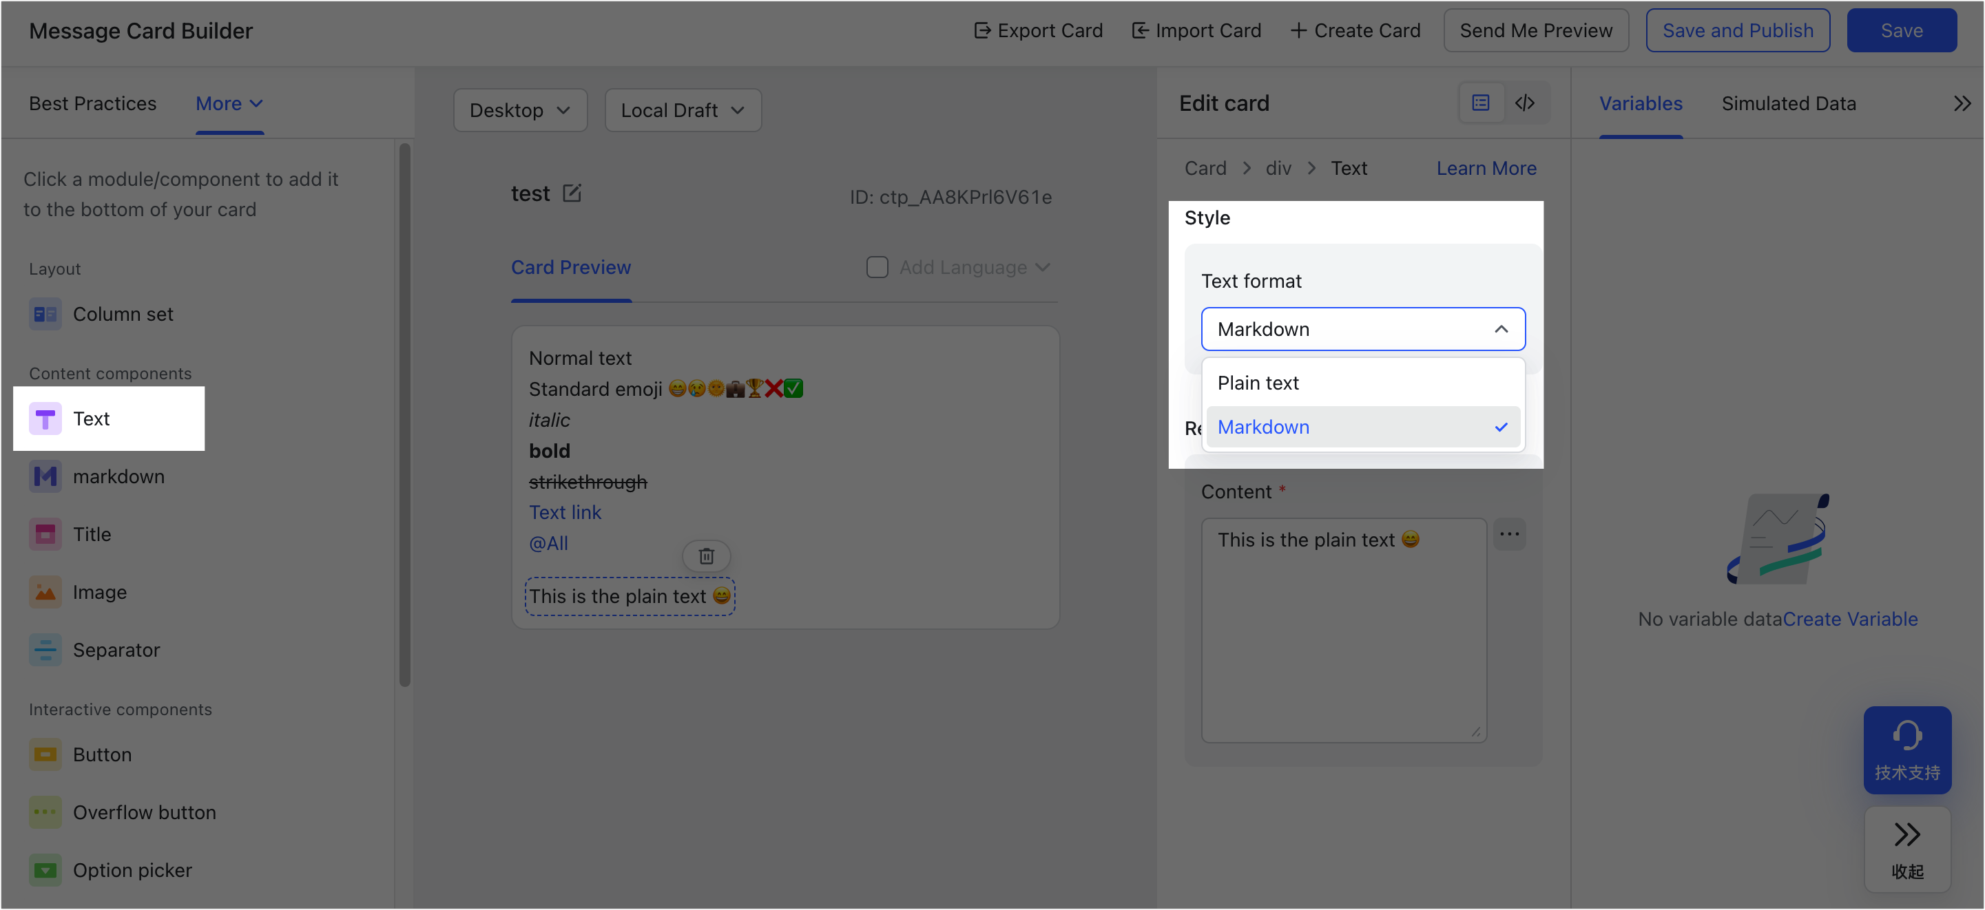Add the Image component
The height and width of the screenshot is (910, 1985).
78,592
